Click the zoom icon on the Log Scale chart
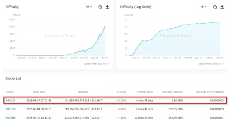Viewport: 228px width, 120px height. pos(215,7)
